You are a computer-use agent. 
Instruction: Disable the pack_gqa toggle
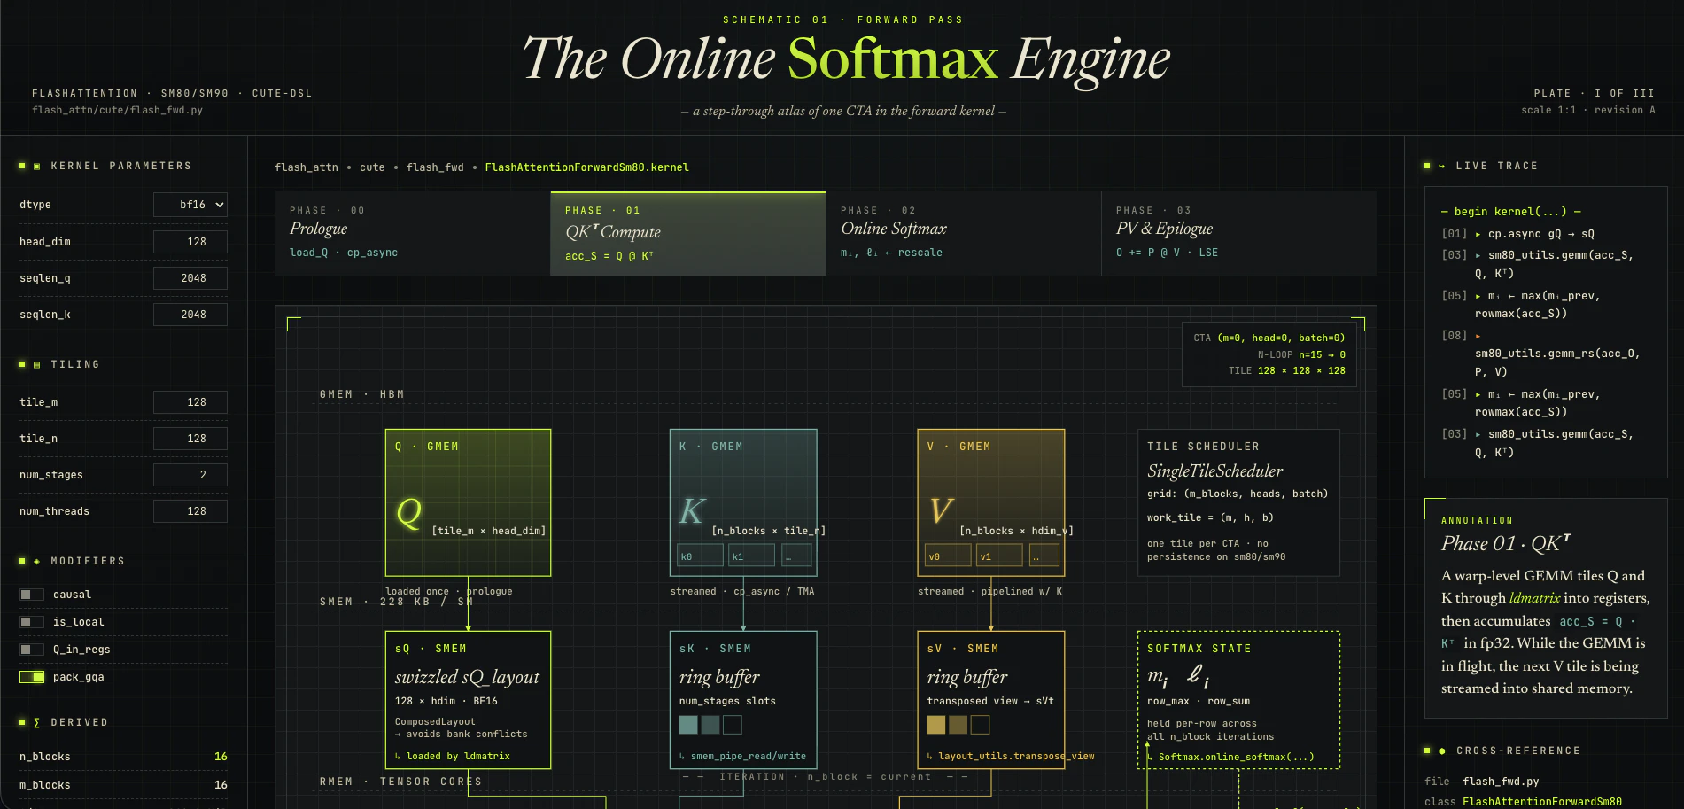(32, 677)
